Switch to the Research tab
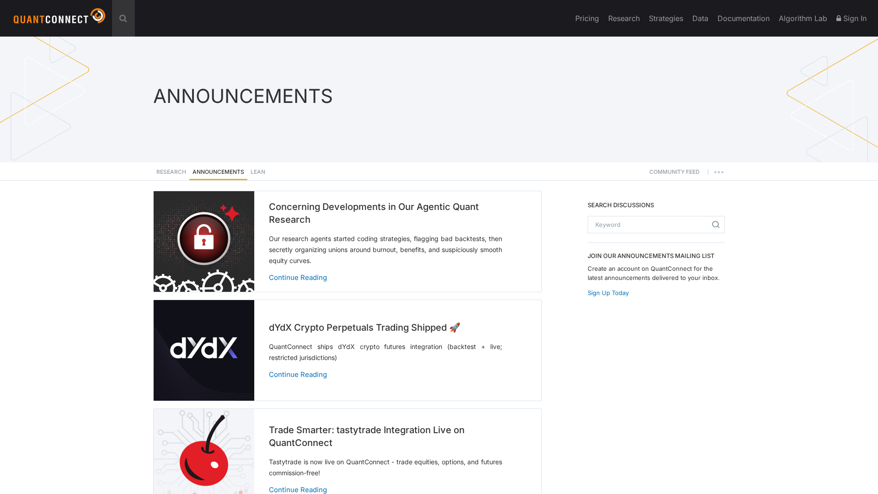The width and height of the screenshot is (878, 494). click(171, 172)
